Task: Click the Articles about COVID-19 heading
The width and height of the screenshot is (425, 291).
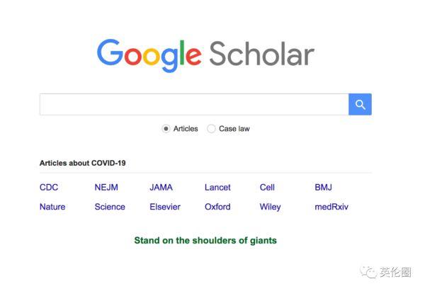Action: click(83, 163)
